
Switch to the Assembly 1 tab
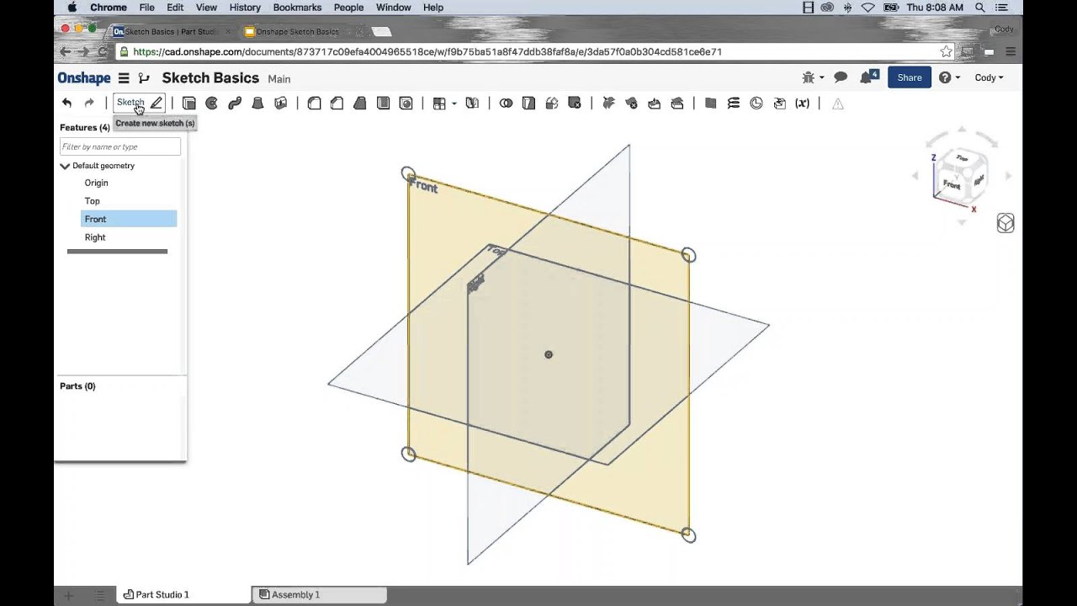pos(320,594)
